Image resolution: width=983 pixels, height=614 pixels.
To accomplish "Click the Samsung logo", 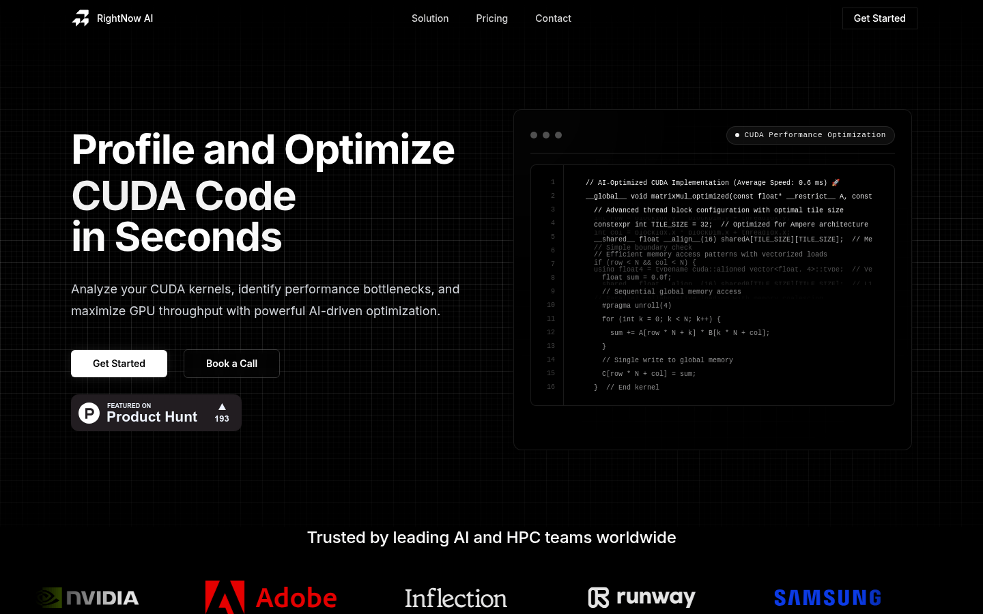I will click(827, 598).
